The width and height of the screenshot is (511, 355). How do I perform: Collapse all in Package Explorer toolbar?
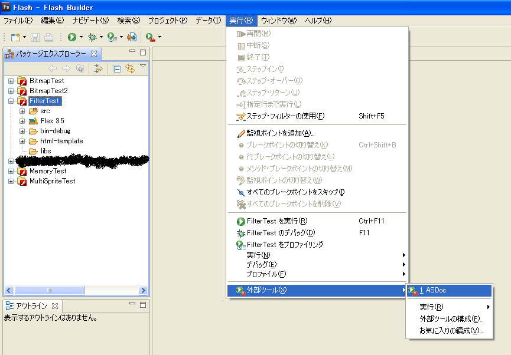point(116,68)
